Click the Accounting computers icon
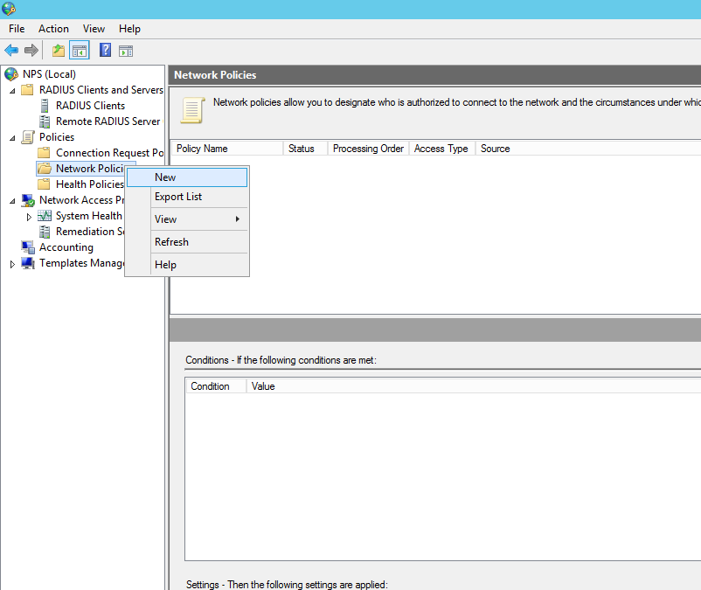The height and width of the screenshot is (590, 701). (28, 247)
